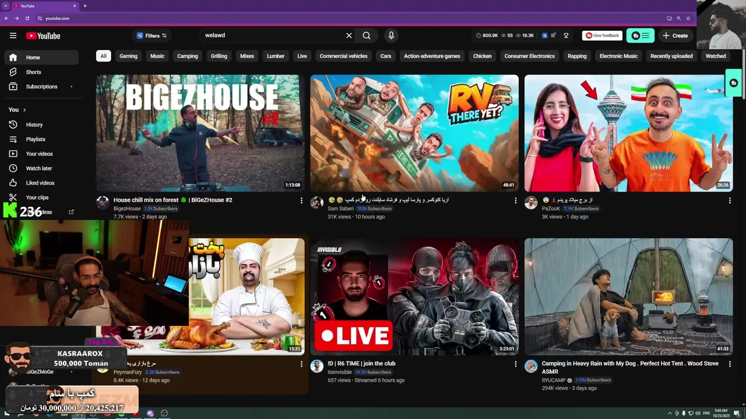This screenshot has width=746, height=419.
Task: Open Your clips in the sidebar
Action: 41,197
